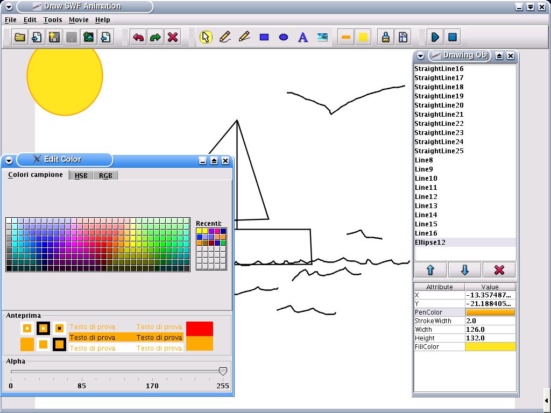Click the toolbar icon showing a picture with a plus
Screen dimensions: 551x413
pyautogui.click(x=89, y=37)
